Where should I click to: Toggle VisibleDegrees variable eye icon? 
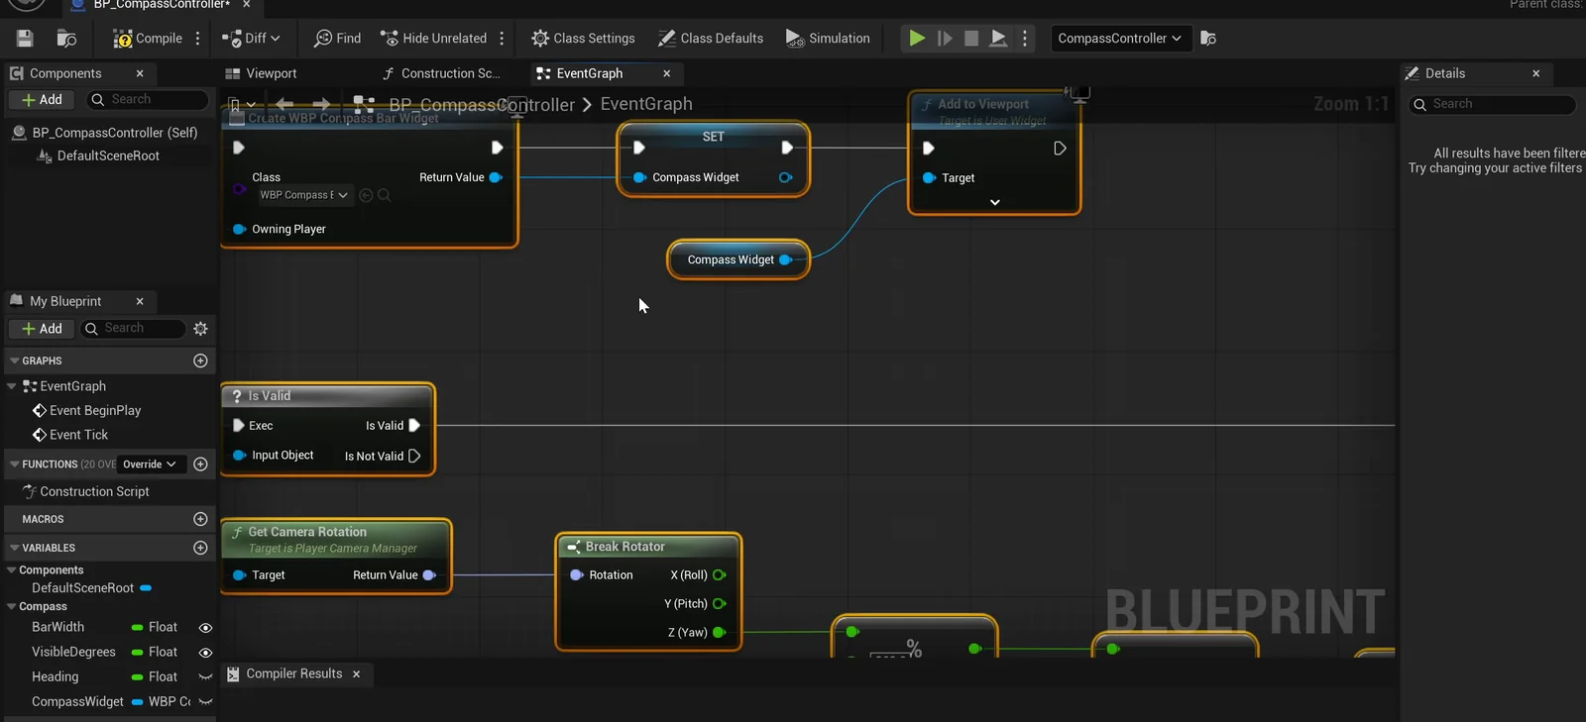pyautogui.click(x=205, y=653)
